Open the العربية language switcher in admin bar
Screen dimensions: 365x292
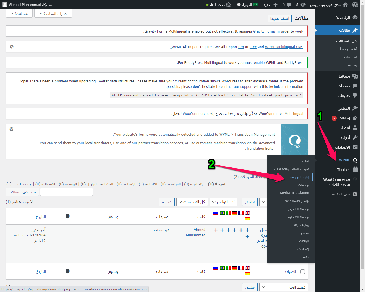(250, 5)
